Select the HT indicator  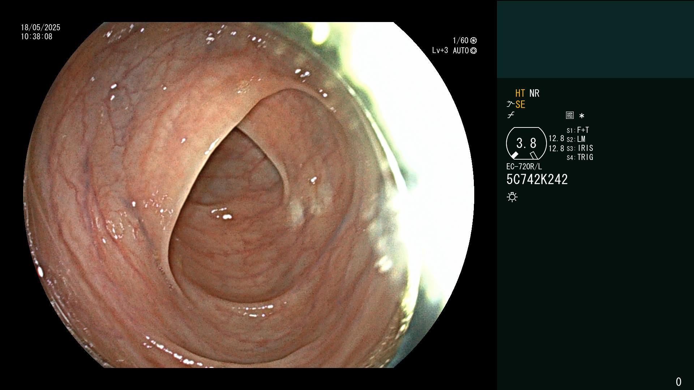(x=520, y=94)
